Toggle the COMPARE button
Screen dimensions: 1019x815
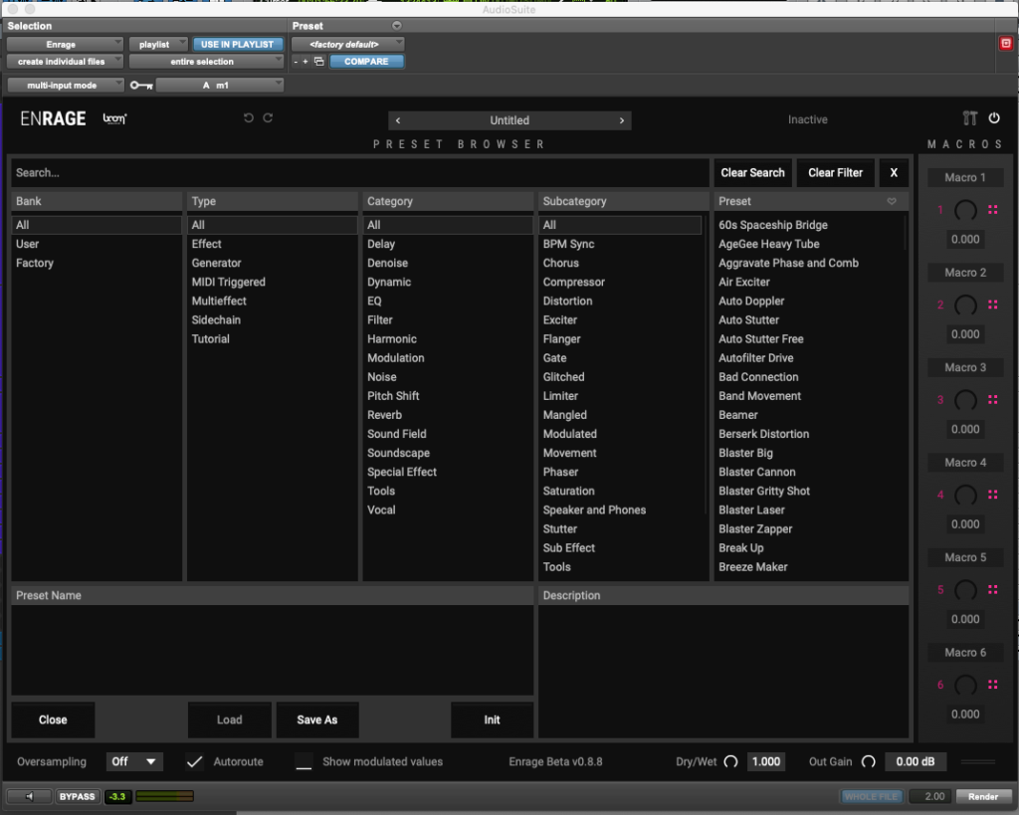click(x=366, y=61)
